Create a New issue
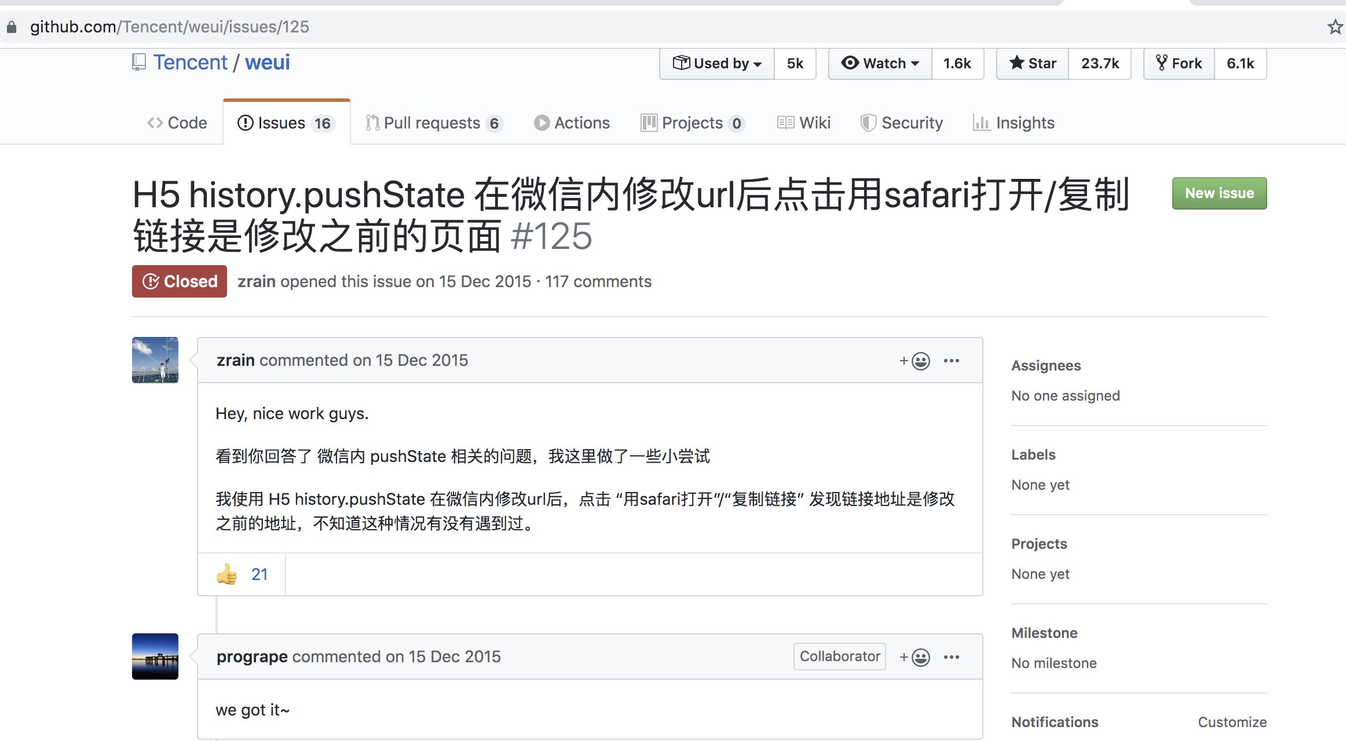This screenshot has height=741, width=1346. (x=1220, y=193)
